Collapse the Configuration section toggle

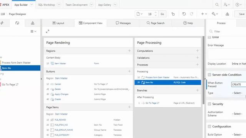point(209,127)
